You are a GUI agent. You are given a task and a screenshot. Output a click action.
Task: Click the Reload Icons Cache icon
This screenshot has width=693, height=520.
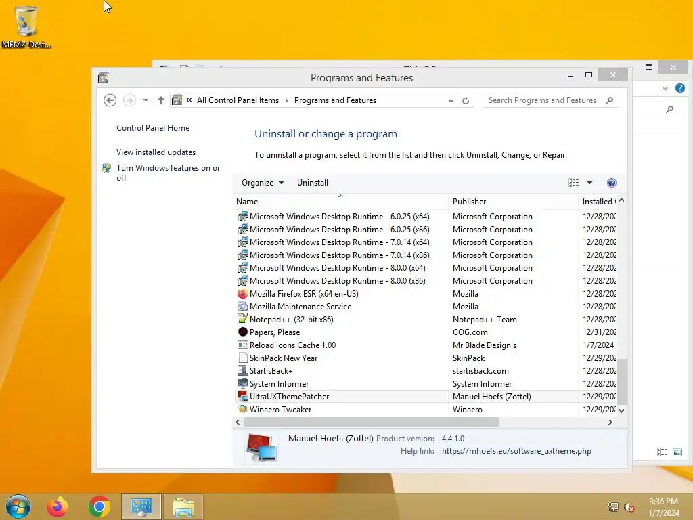243,345
